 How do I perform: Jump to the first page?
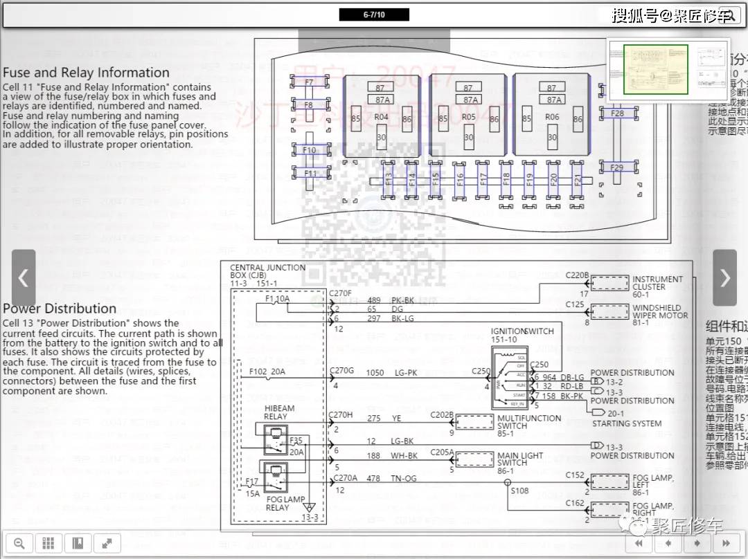[x=639, y=544]
